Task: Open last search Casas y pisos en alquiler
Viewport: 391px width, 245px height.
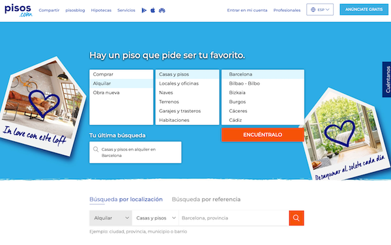Action: pos(136,152)
